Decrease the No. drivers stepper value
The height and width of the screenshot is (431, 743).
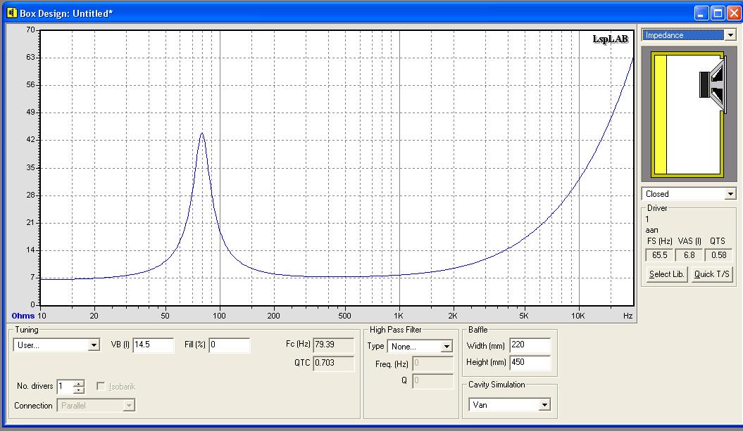point(79,390)
